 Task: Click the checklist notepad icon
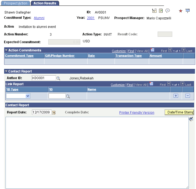pyautogui.click(x=161, y=11)
